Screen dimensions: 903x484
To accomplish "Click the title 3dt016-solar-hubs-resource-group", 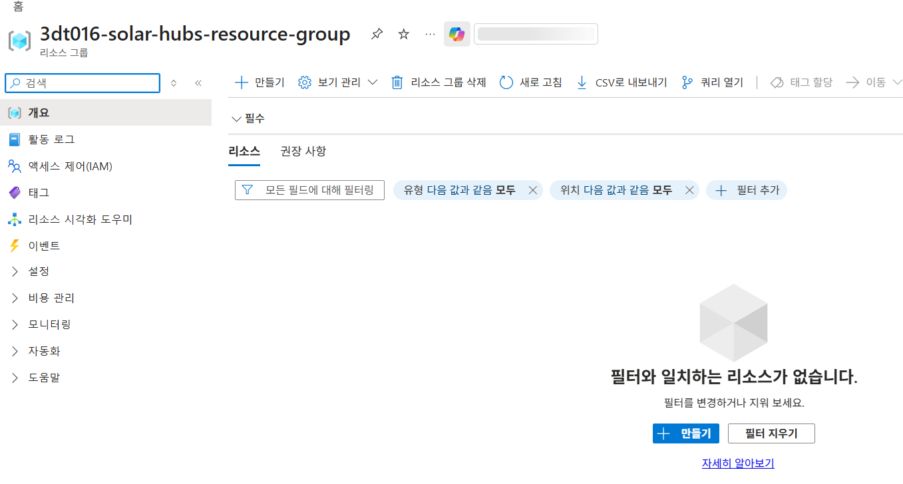I will tap(195, 34).
